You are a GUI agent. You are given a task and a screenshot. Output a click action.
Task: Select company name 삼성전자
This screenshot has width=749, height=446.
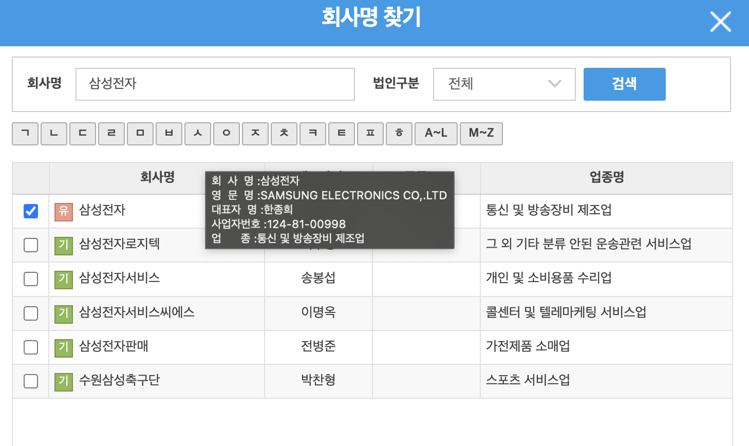[x=102, y=210]
